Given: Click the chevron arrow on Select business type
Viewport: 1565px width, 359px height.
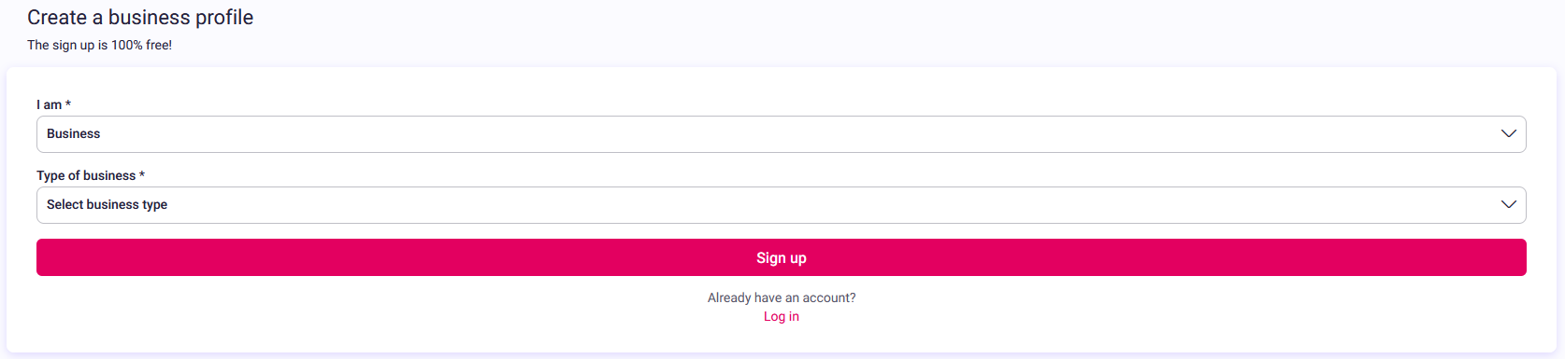Looking at the screenshot, I should 1508,205.
